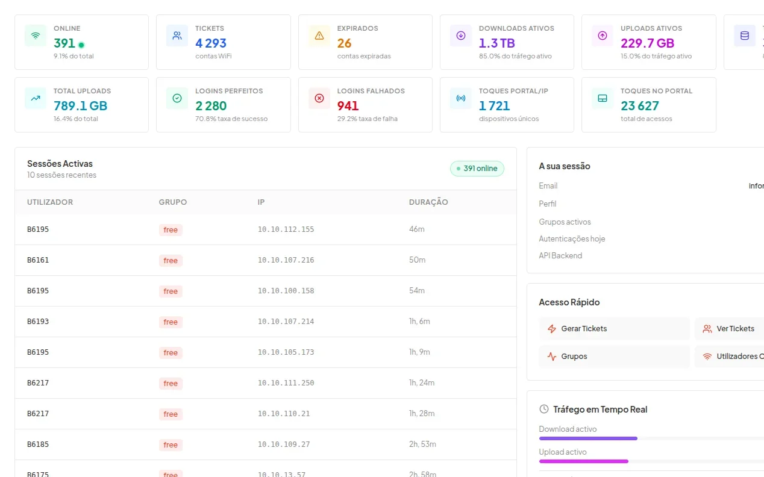The width and height of the screenshot is (764, 477).
Task: Click the IP column header
Action: pyautogui.click(x=261, y=202)
